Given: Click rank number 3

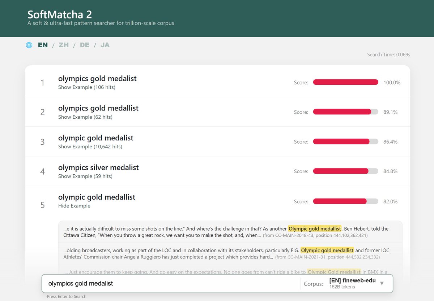Looking at the screenshot, I should pos(43,142).
